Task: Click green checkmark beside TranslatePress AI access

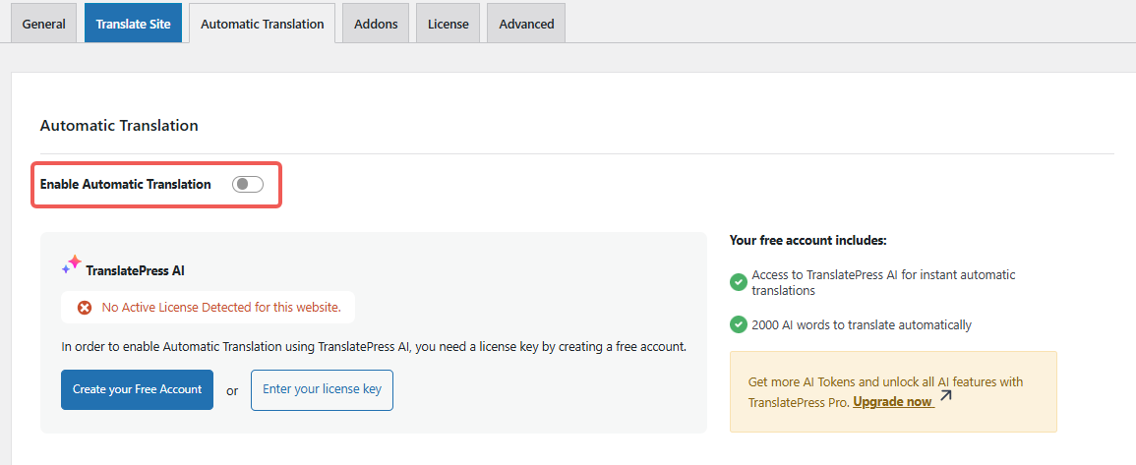Action: click(x=738, y=283)
